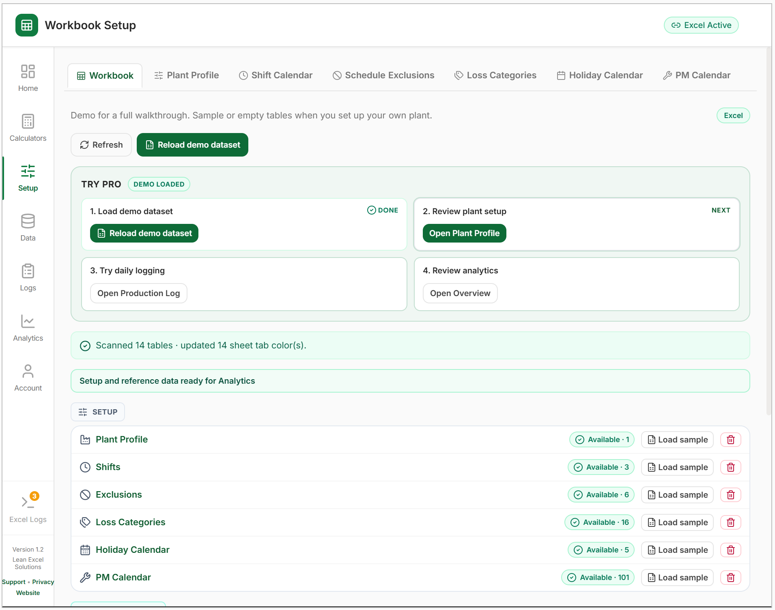The height and width of the screenshot is (610, 775).
Task: Delete the PM Calendar table
Action: click(x=731, y=578)
